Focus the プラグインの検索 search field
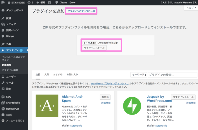 (x=173, y=75)
